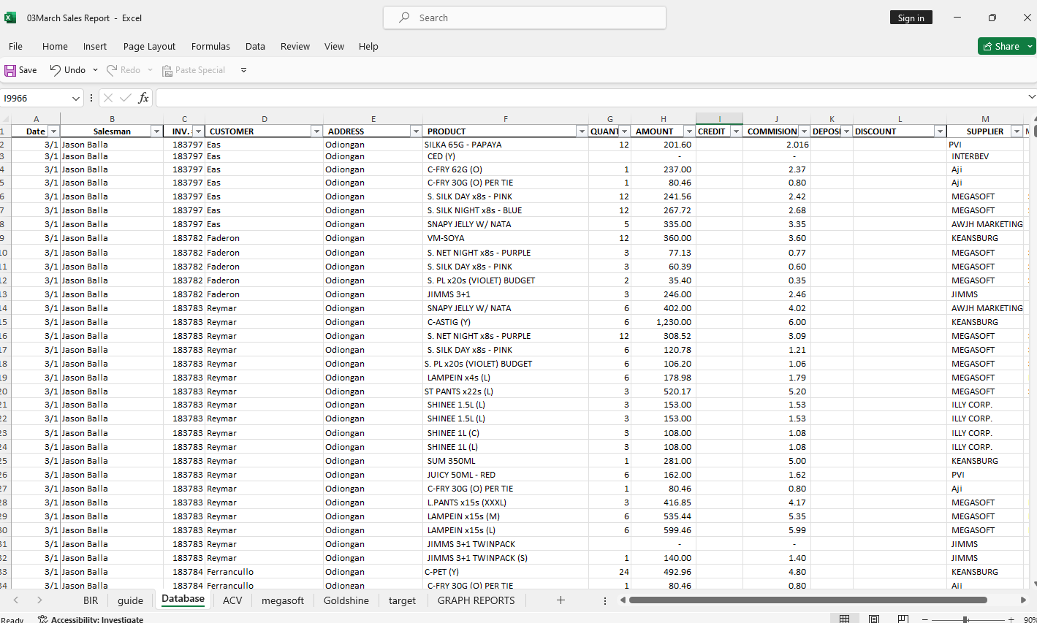Open the Review ribbon tab
This screenshot has height=623, width=1037.
click(295, 46)
